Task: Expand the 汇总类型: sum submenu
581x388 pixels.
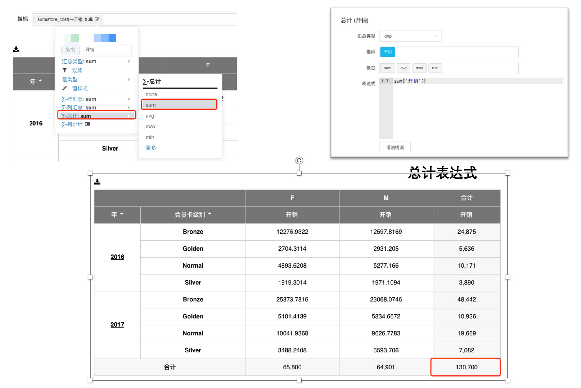Action: pyautogui.click(x=129, y=61)
